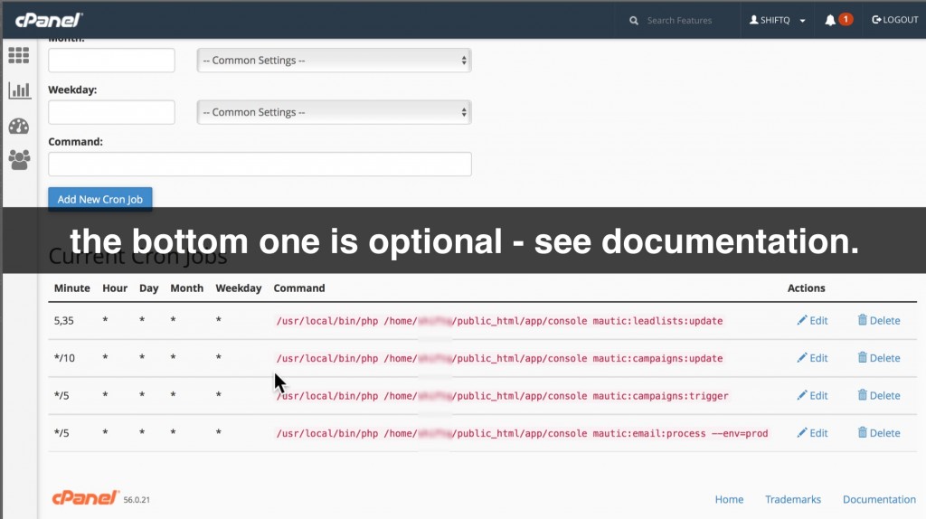Click the cPanel logo in the header
926x519 pixels.
[x=49, y=20]
